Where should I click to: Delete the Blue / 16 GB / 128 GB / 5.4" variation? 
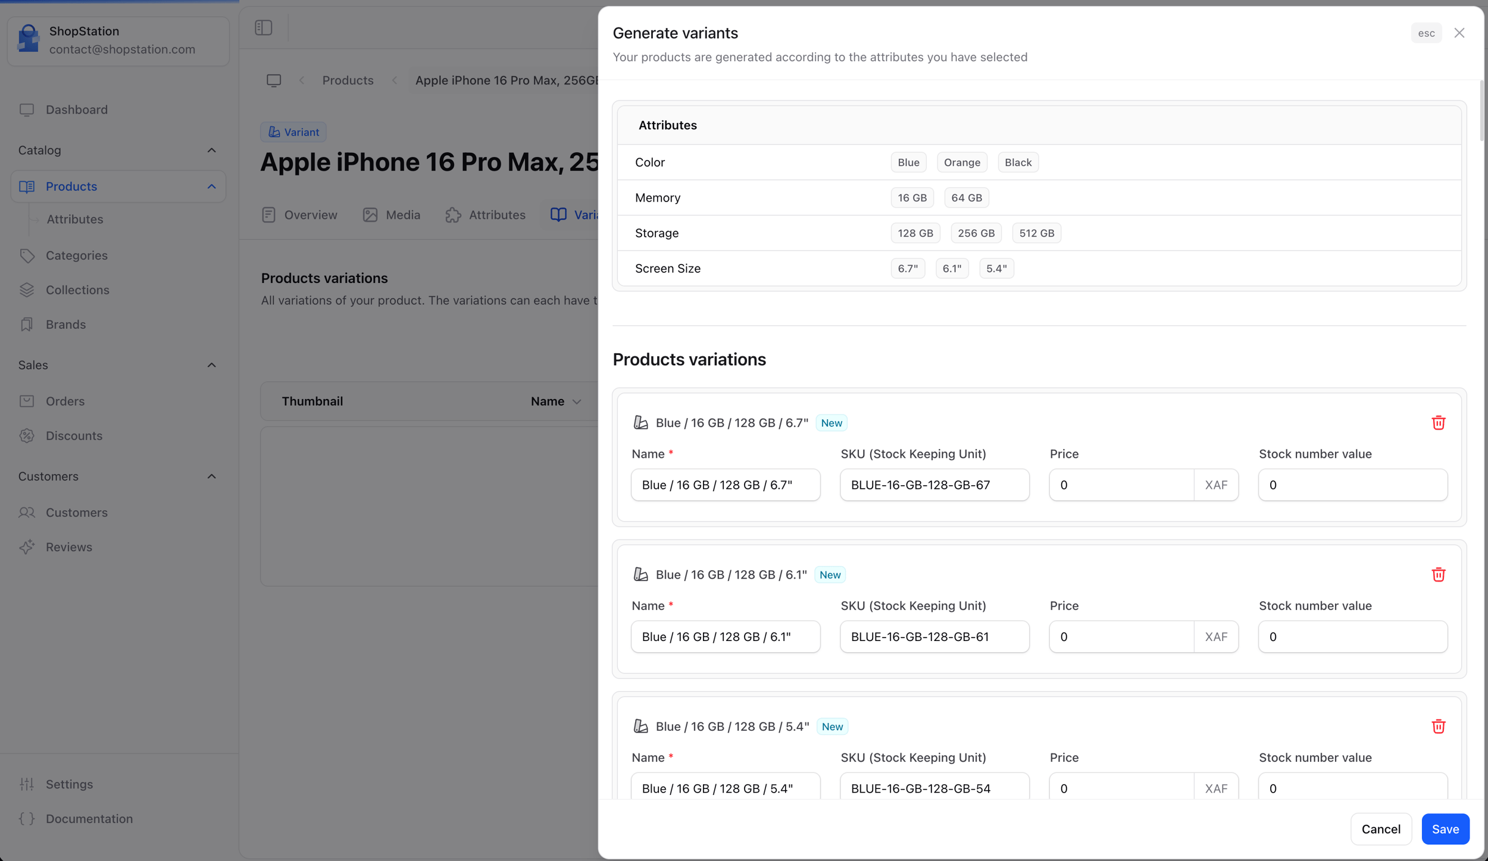(x=1438, y=725)
